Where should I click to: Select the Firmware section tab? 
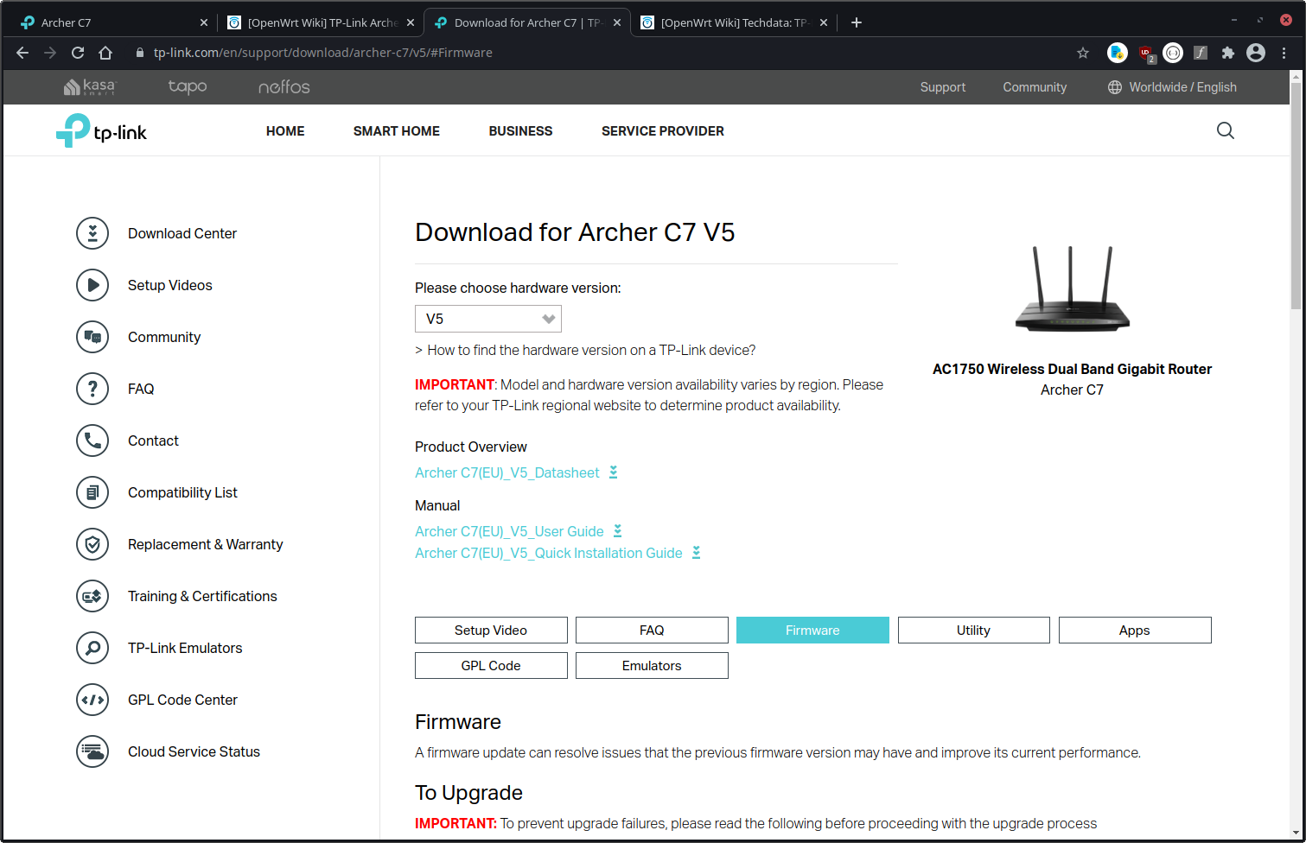pyautogui.click(x=812, y=631)
